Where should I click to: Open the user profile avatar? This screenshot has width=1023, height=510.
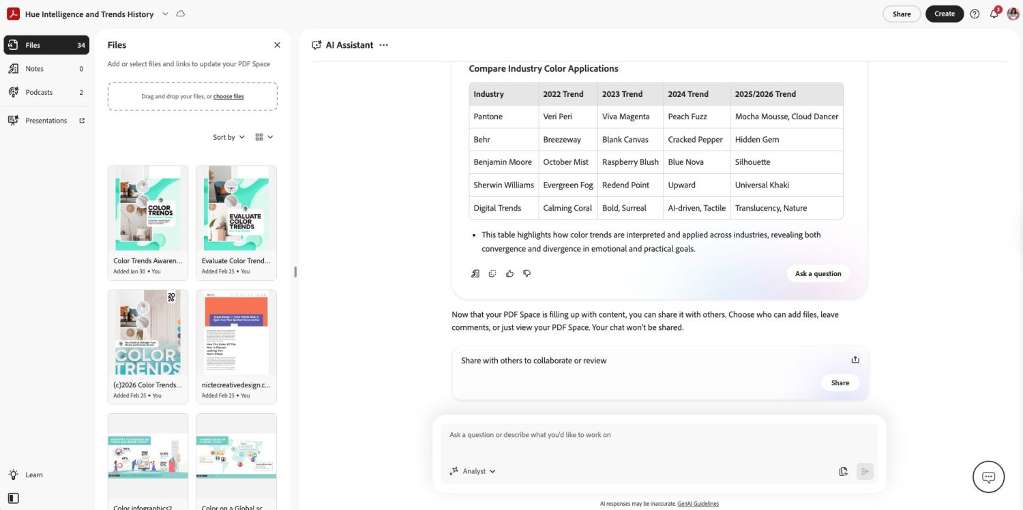(x=1013, y=14)
